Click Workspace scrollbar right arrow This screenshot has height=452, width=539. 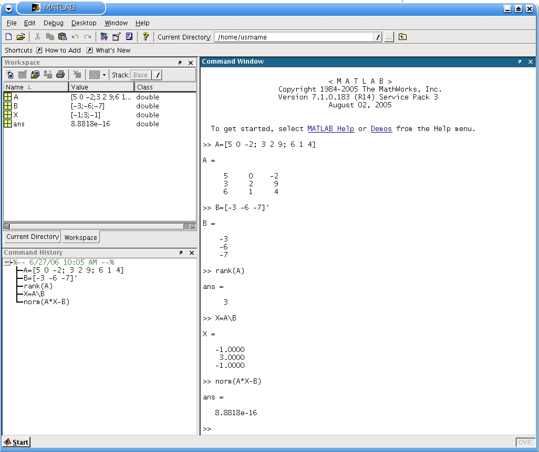tap(193, 226)
